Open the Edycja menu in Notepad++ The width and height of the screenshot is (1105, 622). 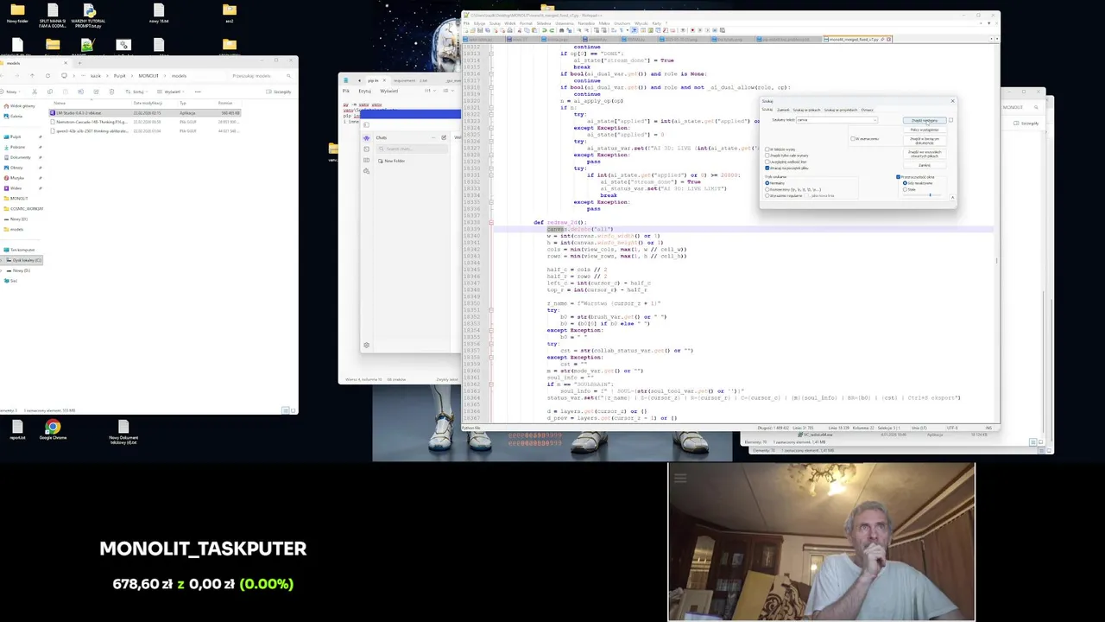click(479, 23)
